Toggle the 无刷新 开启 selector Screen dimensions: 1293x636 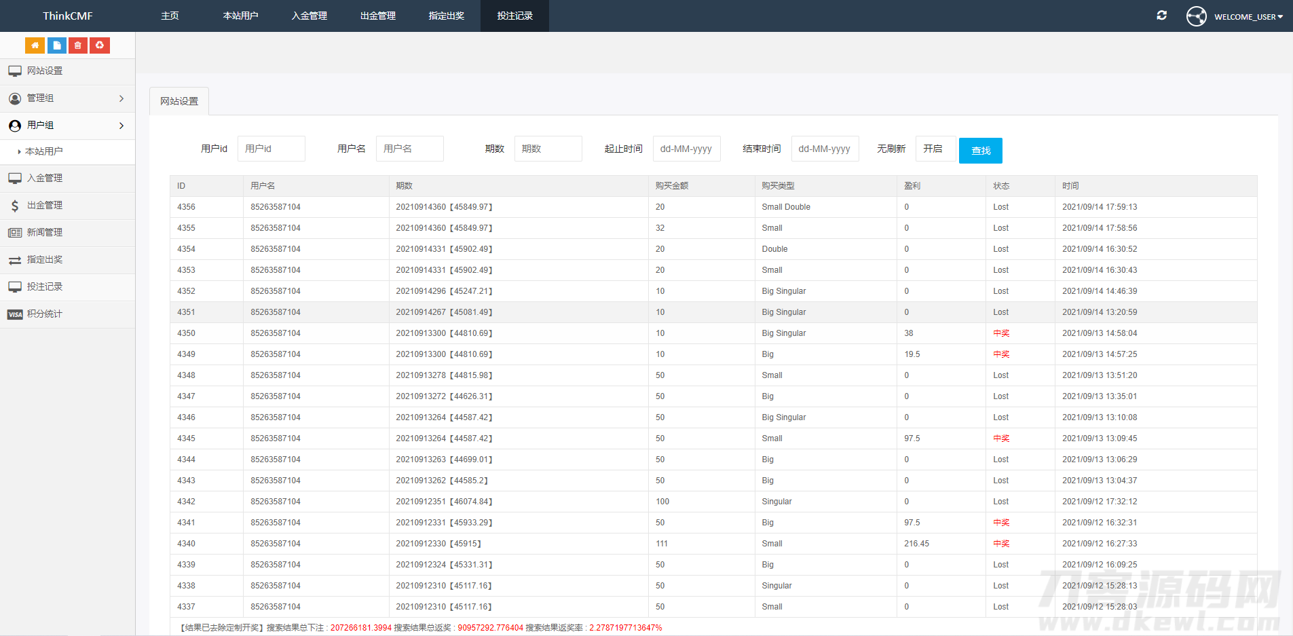[935, 149]
